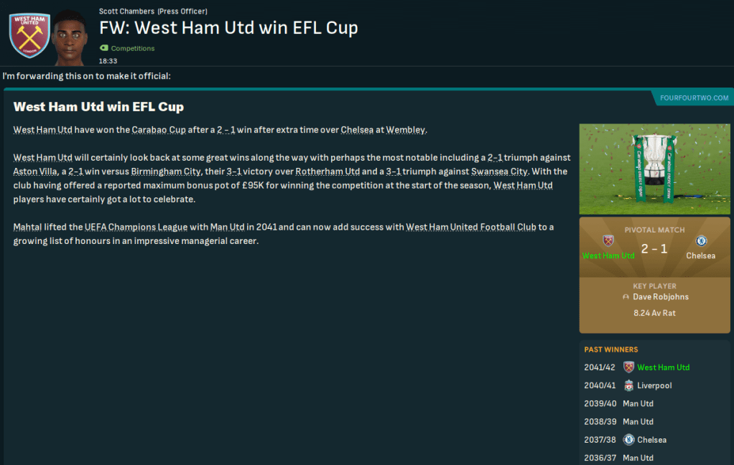Screen dimensions: 734x465
Task: Open the Carabao Cup link in article
Action: pyautogui.click(x=156, y=130)
